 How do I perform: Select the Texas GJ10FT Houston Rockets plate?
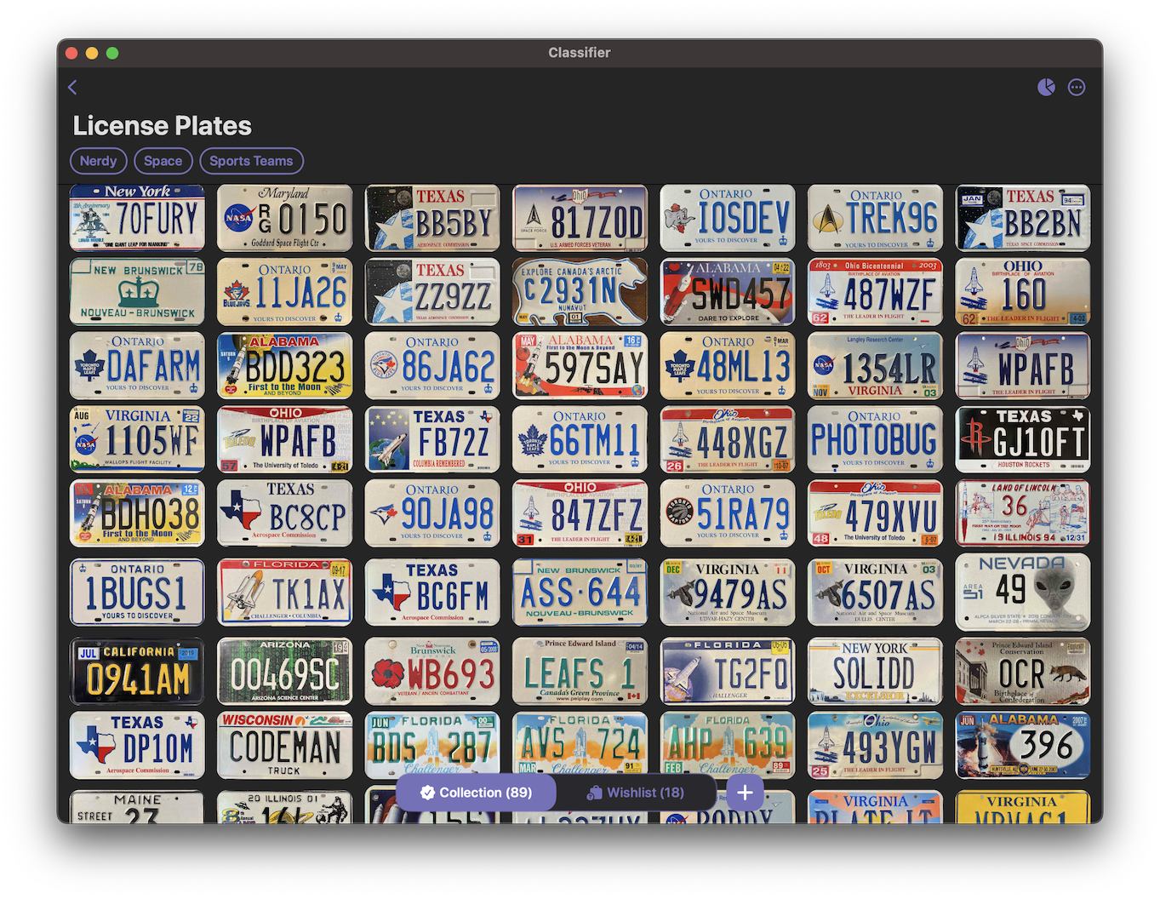pyautogui.click(x=1022, y=439)
